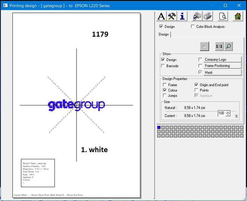Click the second gray swatch in first row
This screenshot has height=201, width=247.
point(163,127)
